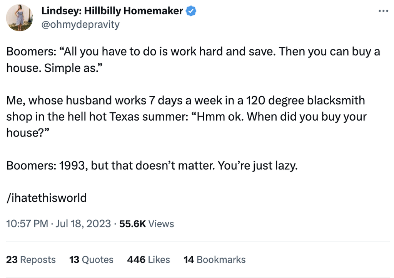Click the words 'You're just lazy.'
This screenshot has height=278, width=394.
pos(257,166)
